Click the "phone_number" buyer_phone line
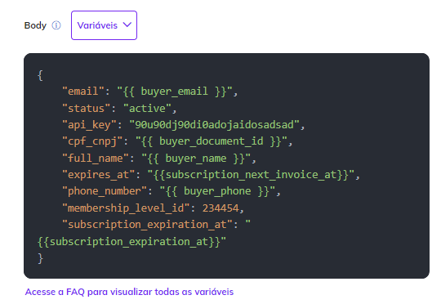 tap(171, 191)
